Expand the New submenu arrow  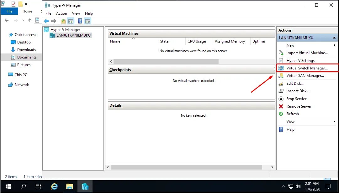pos(334,45)
